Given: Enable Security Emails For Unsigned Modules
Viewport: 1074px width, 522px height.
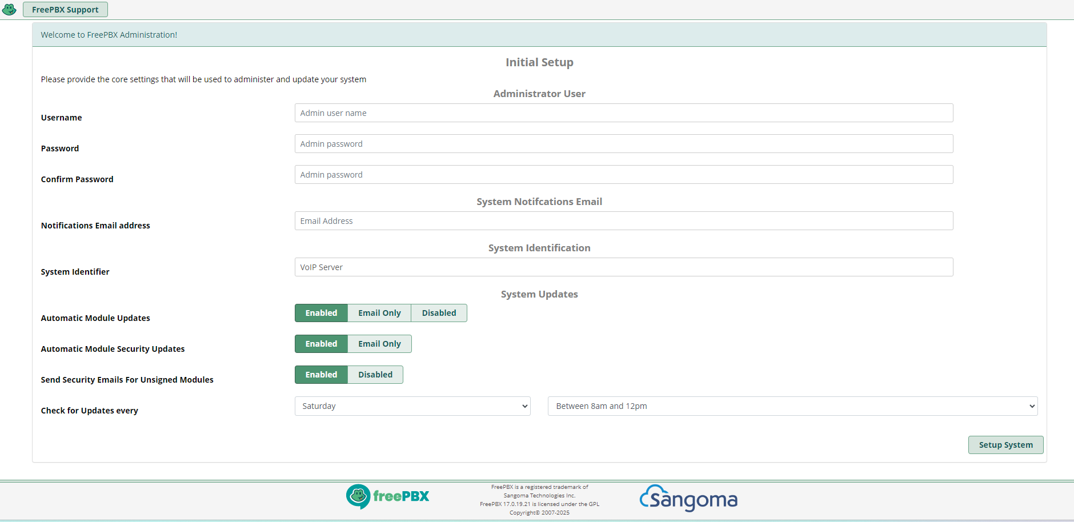Looking at the screenshot, I should [321, 375].
